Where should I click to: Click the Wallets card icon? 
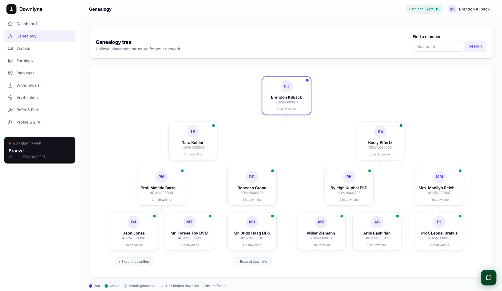[x=10, y=48]
